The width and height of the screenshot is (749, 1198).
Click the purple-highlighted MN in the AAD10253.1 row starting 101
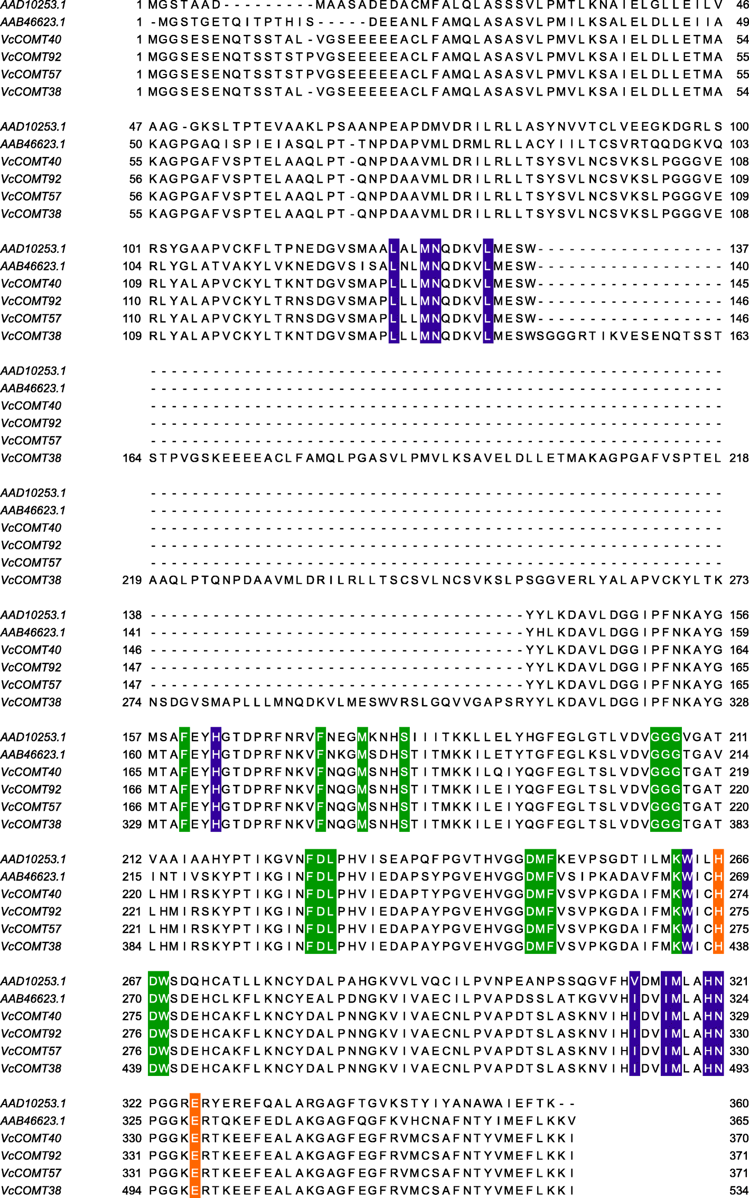pyautogui.click(x=430, y=249)
